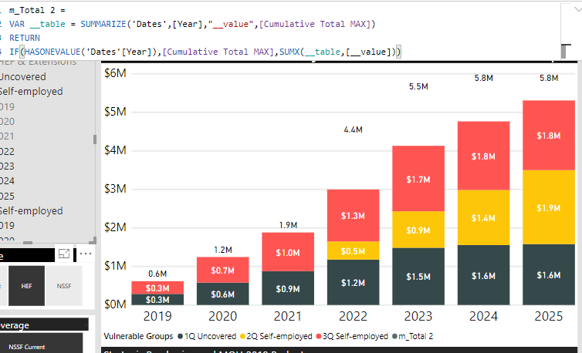Click the '022' year row in the list

point(8,151)
